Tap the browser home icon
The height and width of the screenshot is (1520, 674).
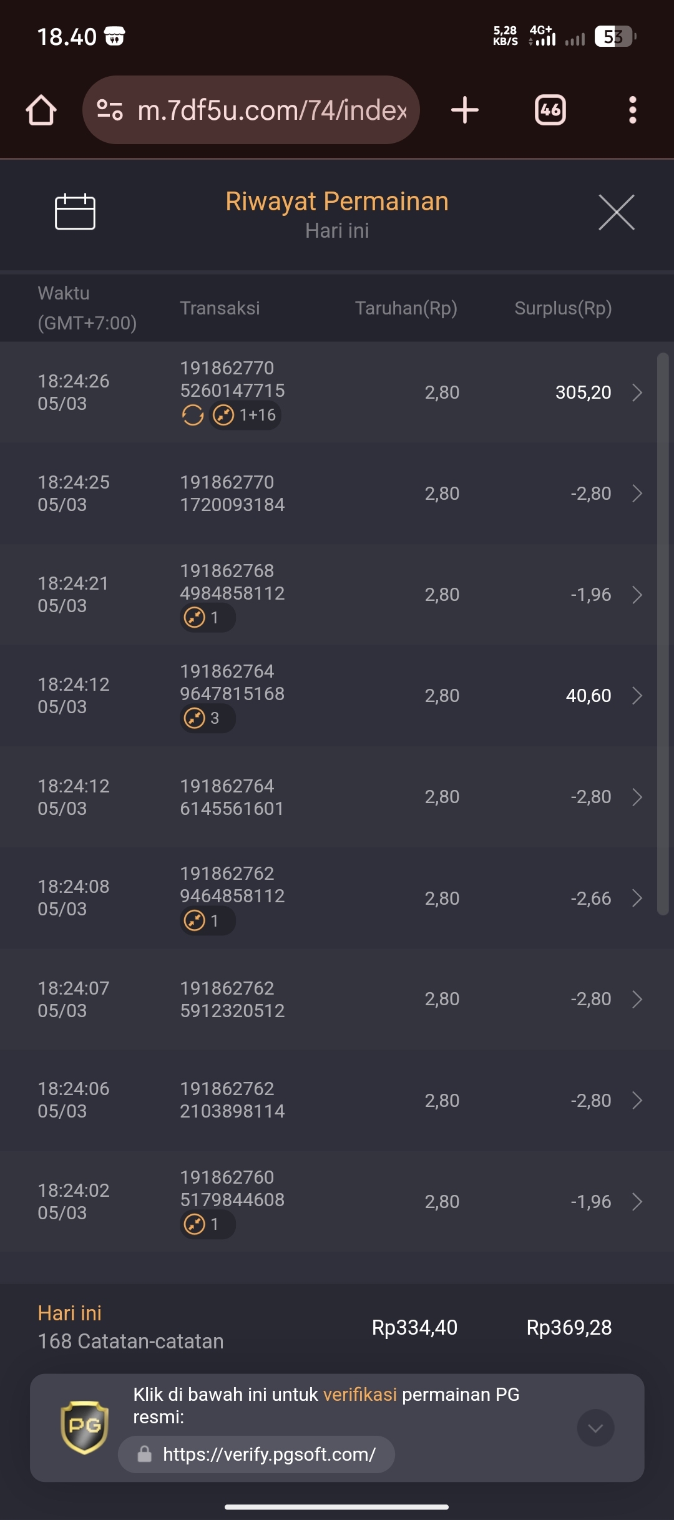pos(41,110)
